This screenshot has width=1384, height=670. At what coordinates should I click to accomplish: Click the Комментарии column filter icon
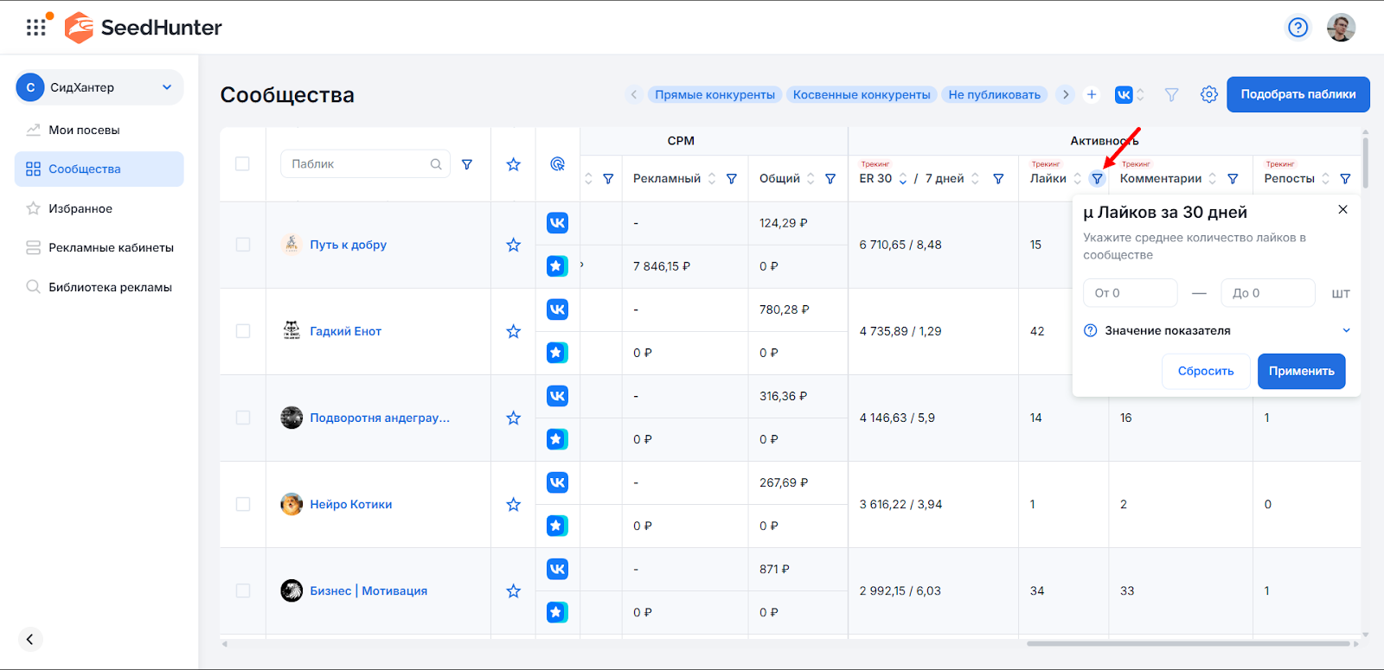pyautogui.click(x=1233, y=179)
